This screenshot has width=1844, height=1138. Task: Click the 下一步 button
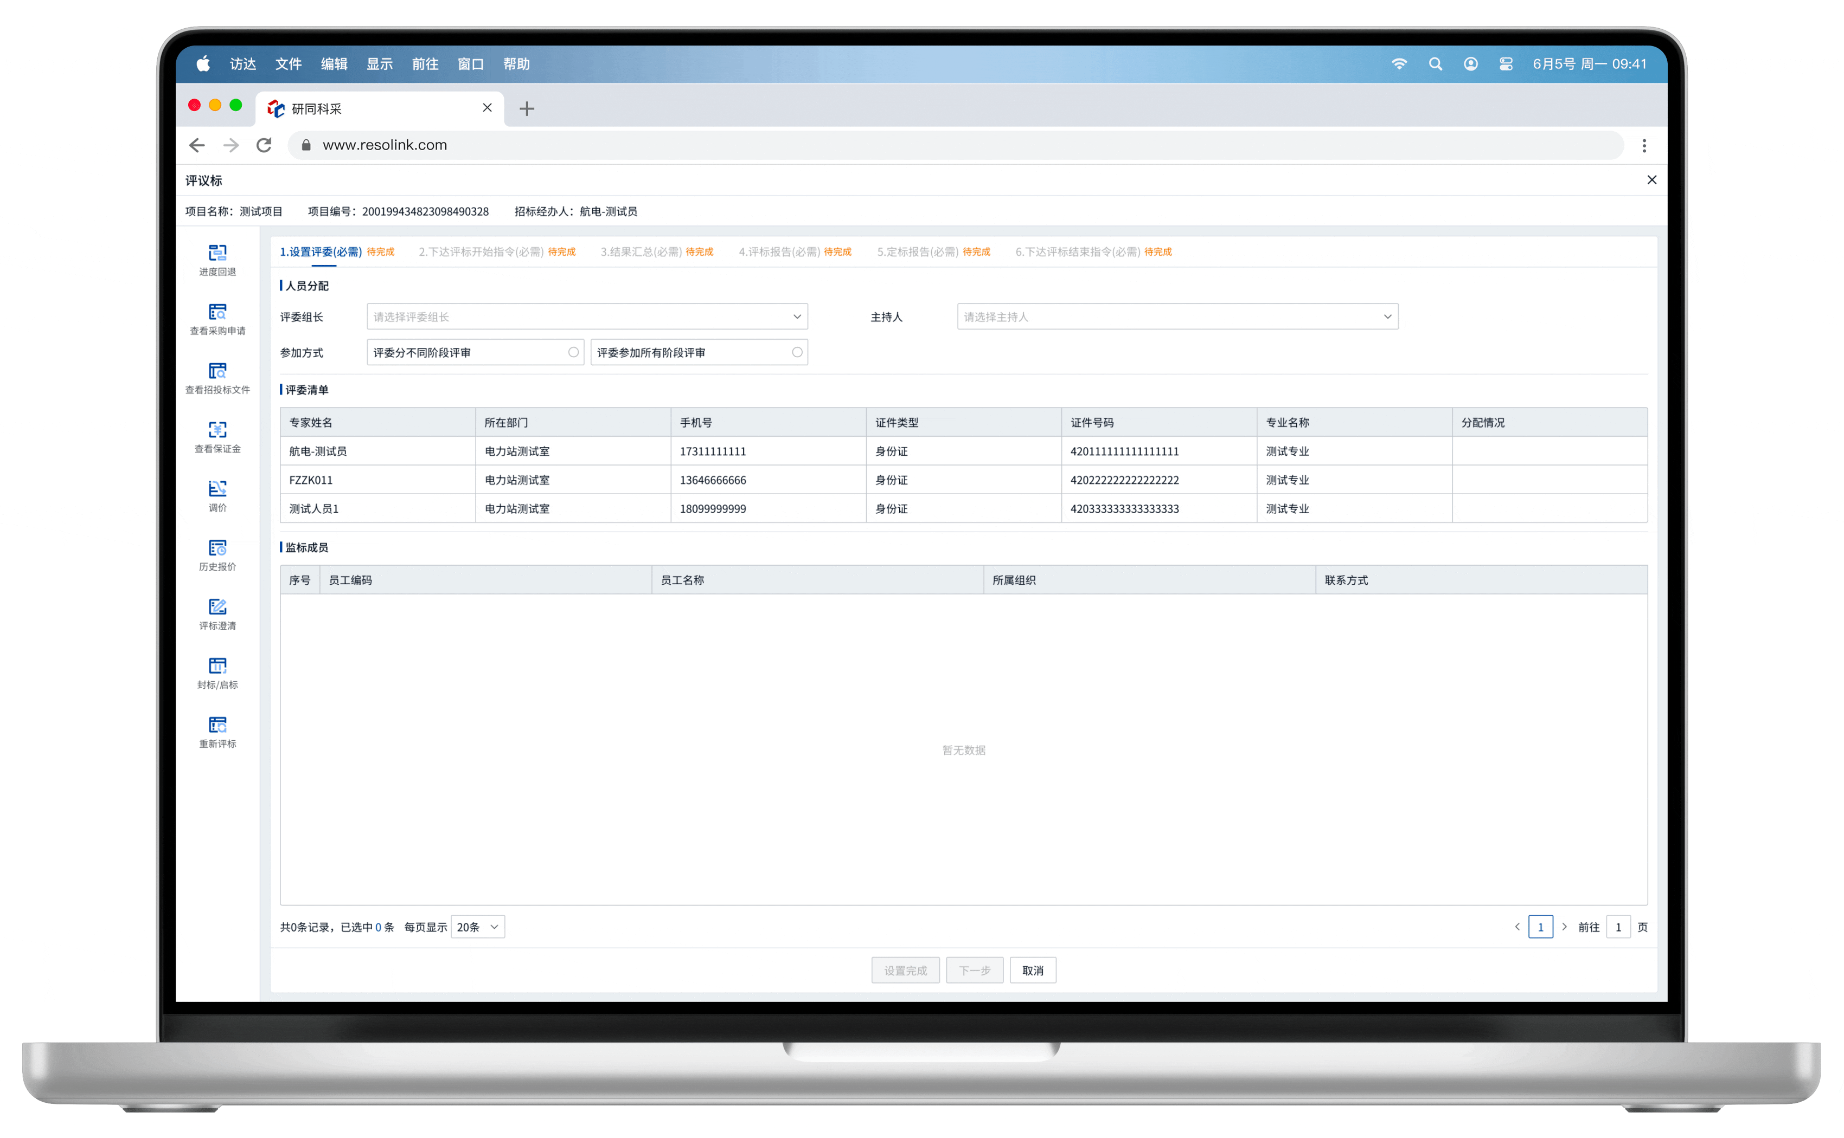click(974, 970)
